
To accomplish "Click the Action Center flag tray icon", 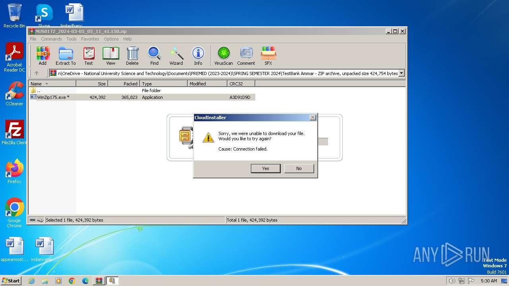I will click(472, 281).
